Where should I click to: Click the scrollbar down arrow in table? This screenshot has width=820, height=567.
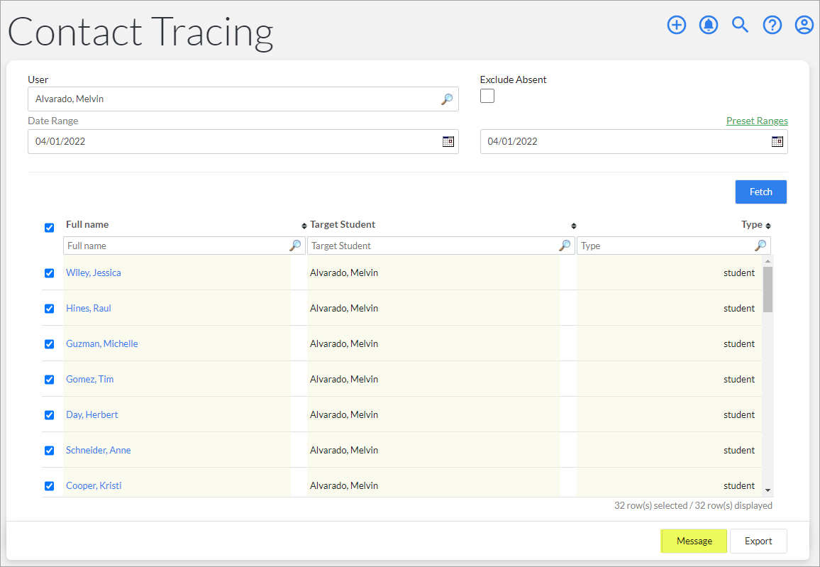coord(768,490)
